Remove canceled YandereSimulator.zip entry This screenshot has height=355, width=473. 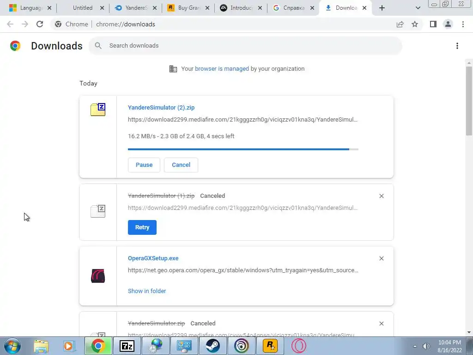pos(381,324)
